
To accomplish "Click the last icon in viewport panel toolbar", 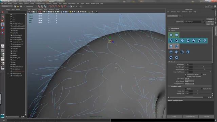I will pyautogui.click(x=97, y=12).
